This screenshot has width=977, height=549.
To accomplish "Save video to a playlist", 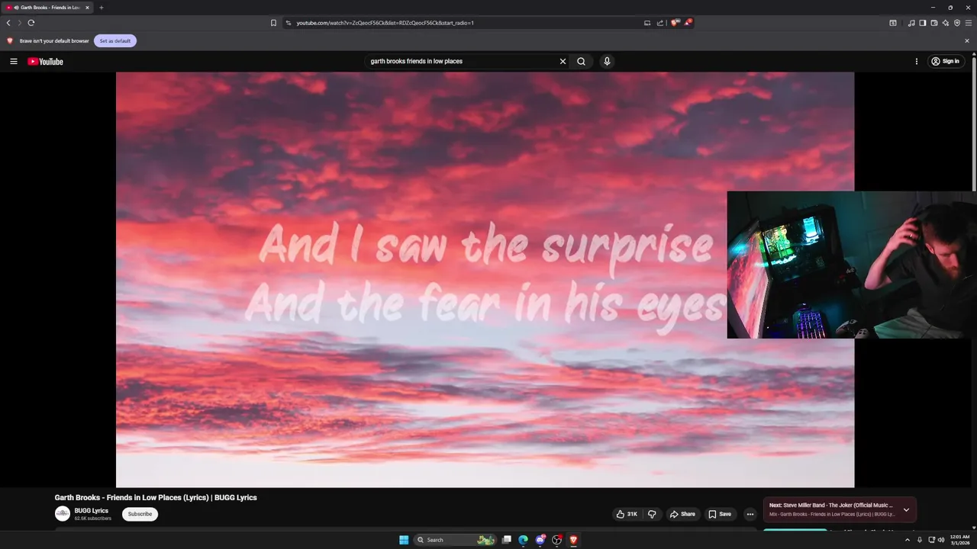I will pyautogui.click(x=719, y=514).
